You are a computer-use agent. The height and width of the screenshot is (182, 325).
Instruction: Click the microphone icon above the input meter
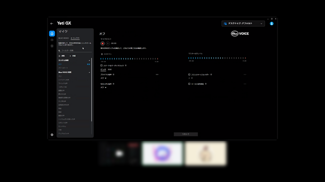pos(102,54)
